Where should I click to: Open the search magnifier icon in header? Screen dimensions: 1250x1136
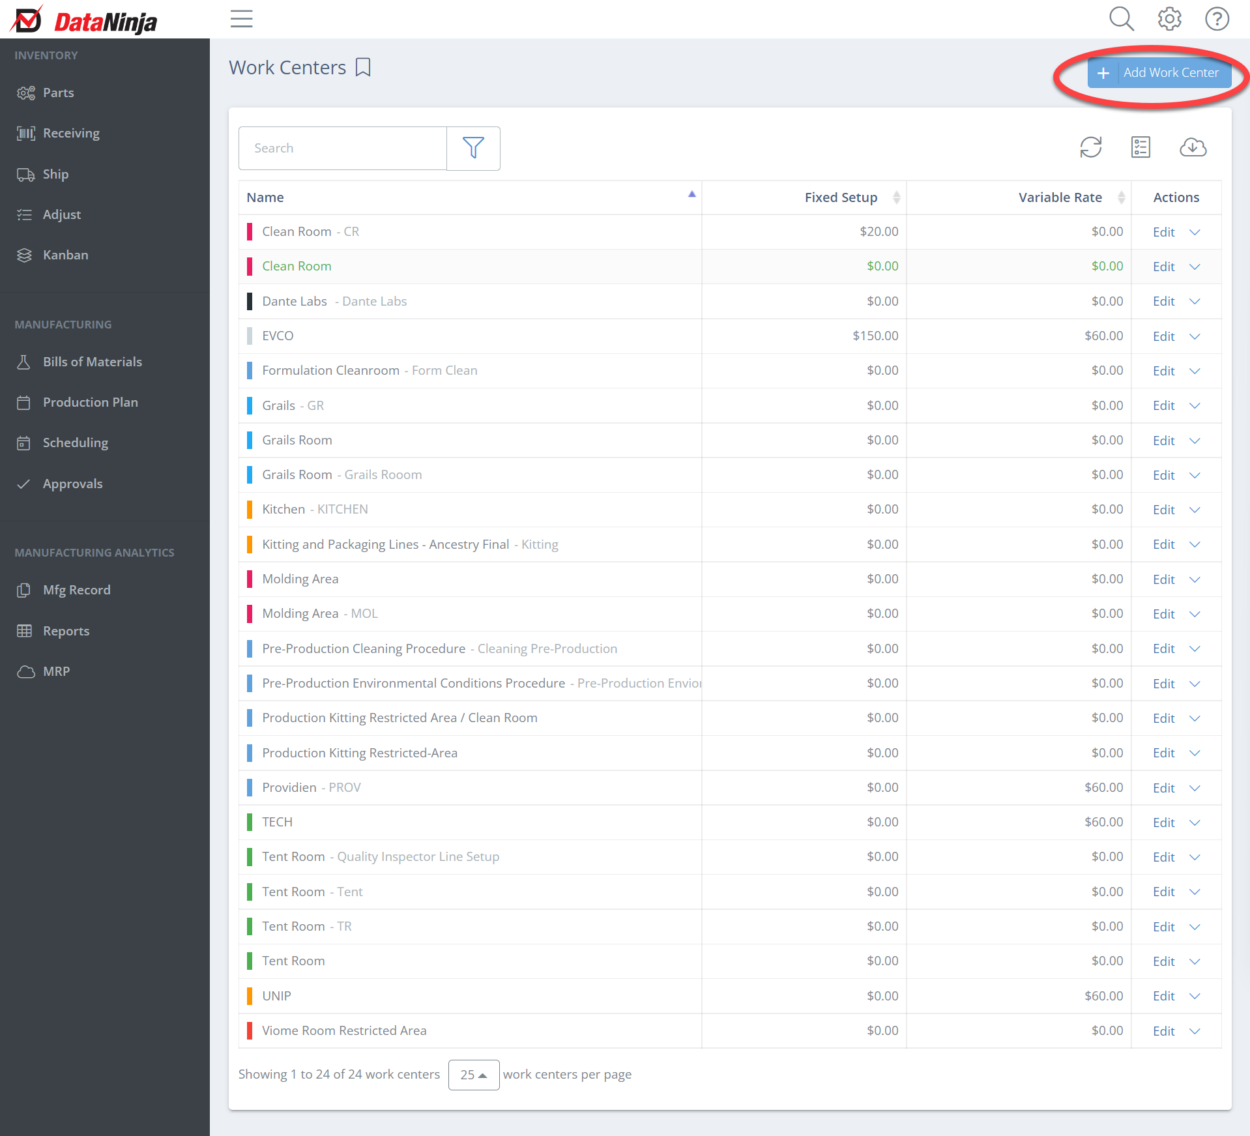click(1121, 19)
